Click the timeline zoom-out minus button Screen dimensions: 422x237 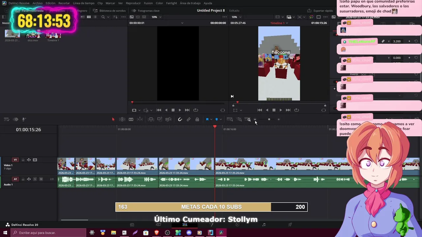click(x=255, y=119)
